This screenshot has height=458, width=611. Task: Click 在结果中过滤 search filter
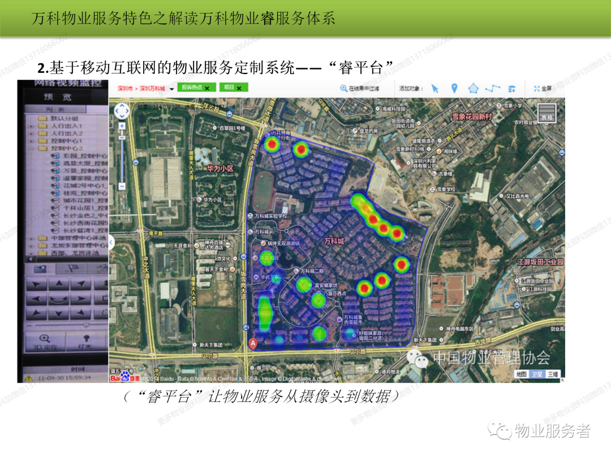click(x=359, y=88)
